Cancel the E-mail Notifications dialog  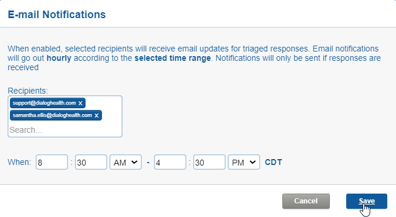pos(306,201)
